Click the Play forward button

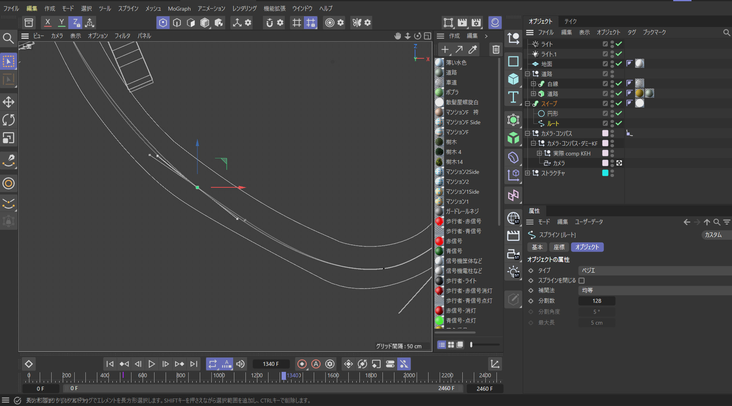(151, 364)
